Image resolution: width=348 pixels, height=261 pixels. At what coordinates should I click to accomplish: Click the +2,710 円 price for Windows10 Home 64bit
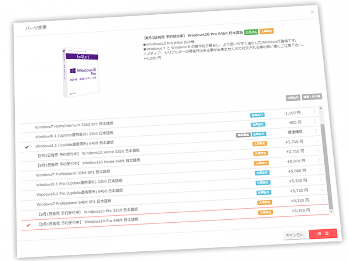(295, 151)
